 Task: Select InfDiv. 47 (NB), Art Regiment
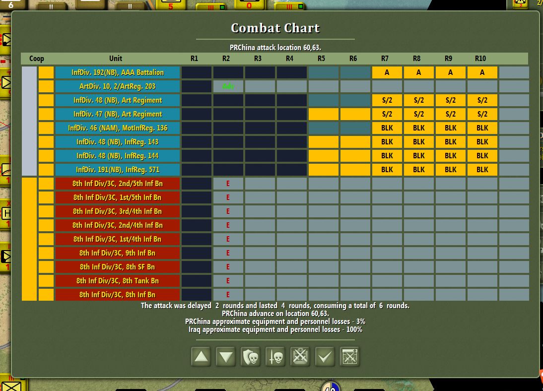118,114
